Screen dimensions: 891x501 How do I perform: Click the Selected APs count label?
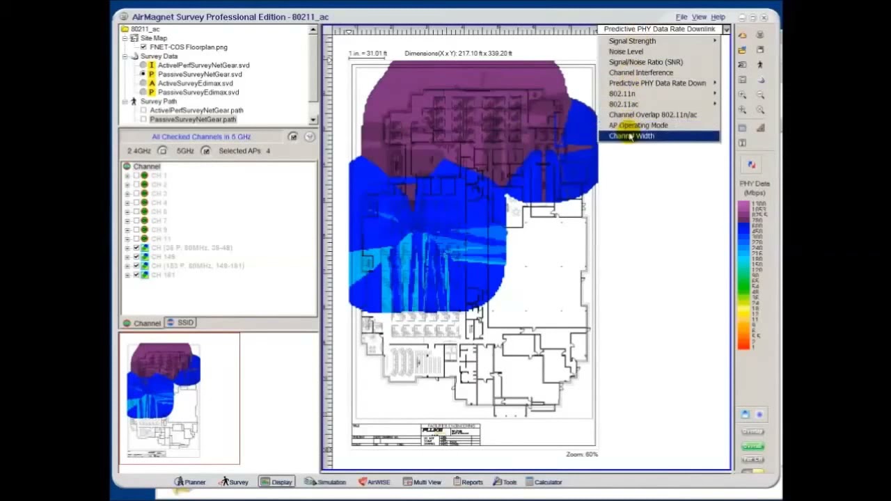(244, 151)
